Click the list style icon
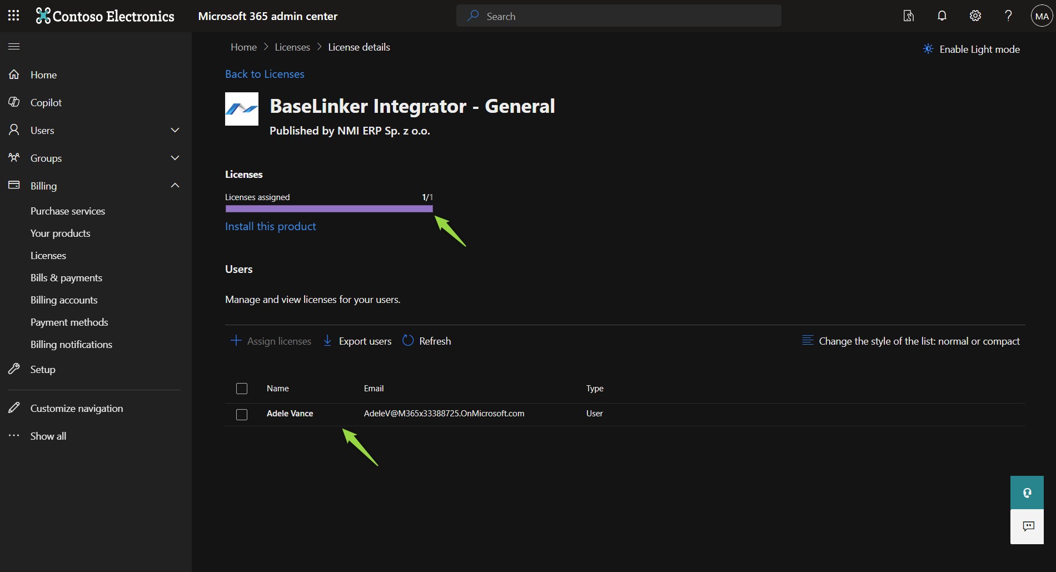Viewport: 1056px width, 572px height. [808, 340]
